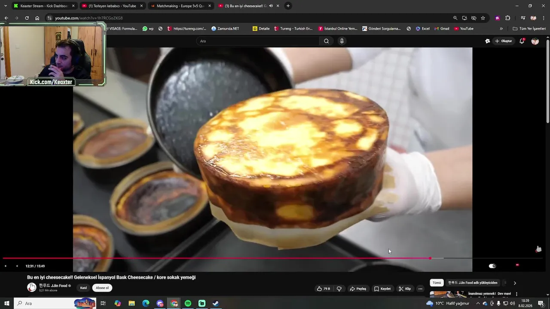Open the three-dot more actions menu

coord(420,289)
